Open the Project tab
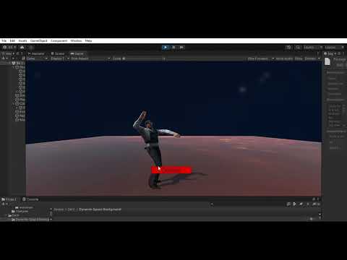 point(9,199)
